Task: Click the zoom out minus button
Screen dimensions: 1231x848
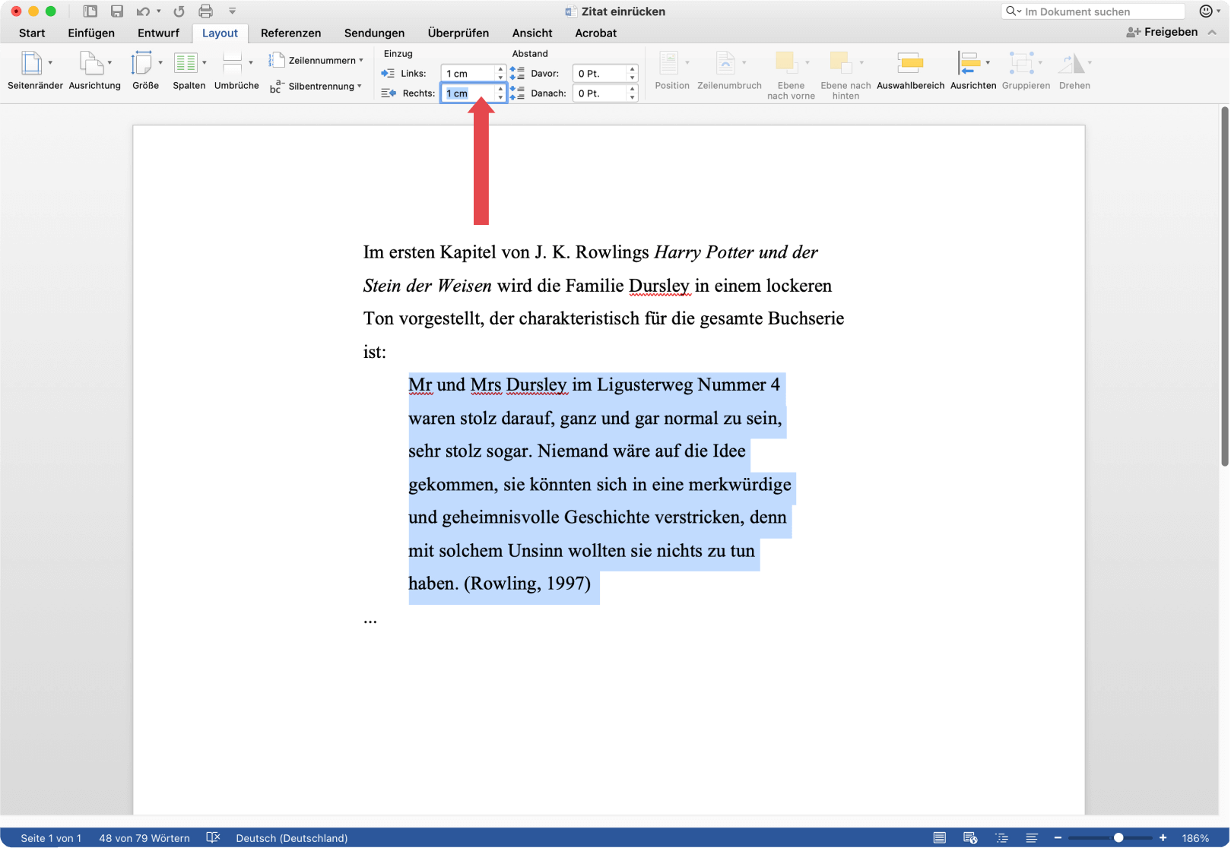Action: tap(1058, 837)
